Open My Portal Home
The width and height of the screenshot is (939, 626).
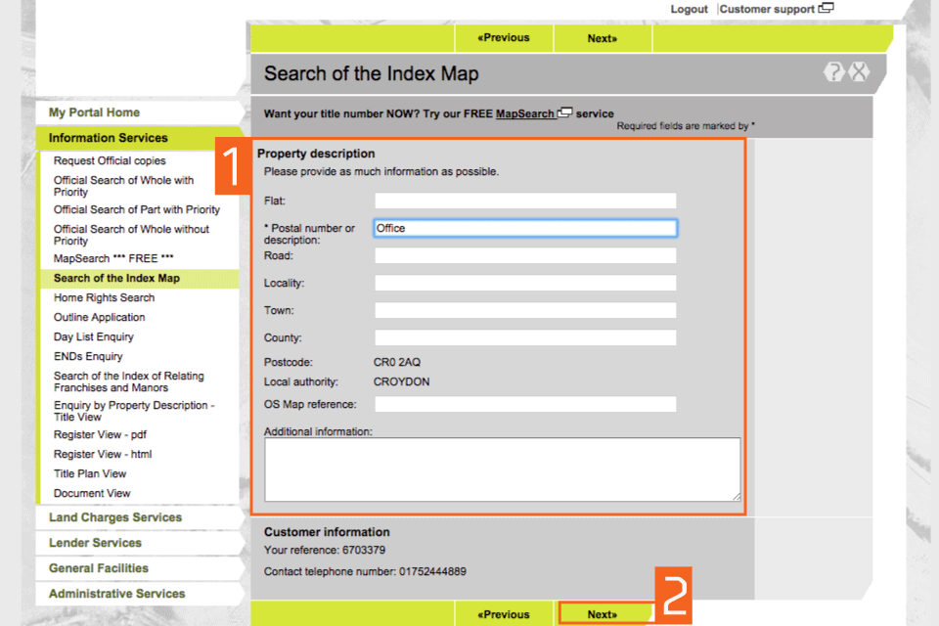coord(94,112)
